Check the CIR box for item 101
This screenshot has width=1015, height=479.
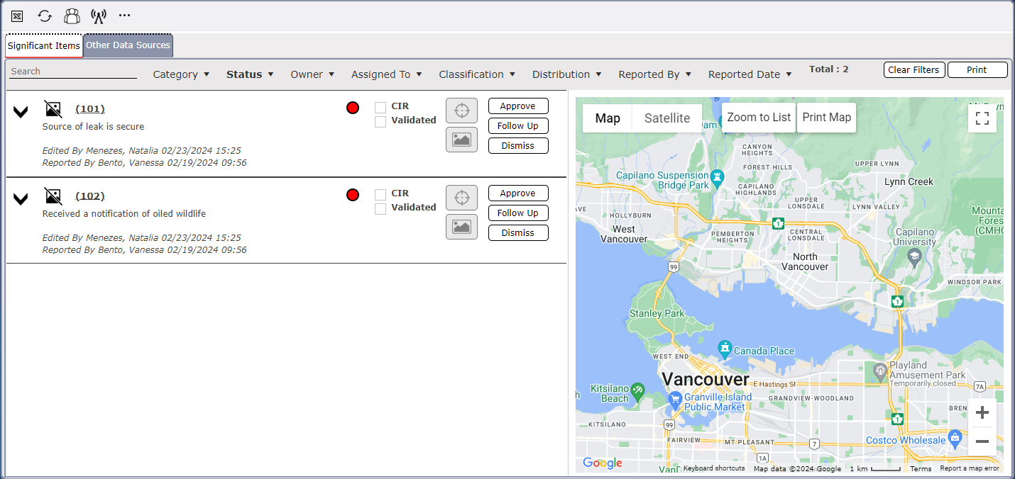click(380, 108)
